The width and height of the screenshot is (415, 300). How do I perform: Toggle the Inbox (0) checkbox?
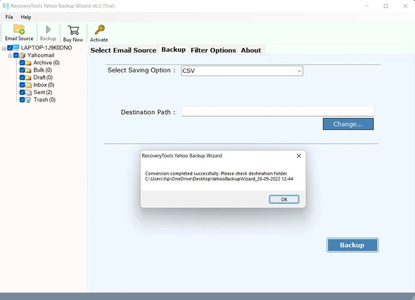(x=22, y=85)
